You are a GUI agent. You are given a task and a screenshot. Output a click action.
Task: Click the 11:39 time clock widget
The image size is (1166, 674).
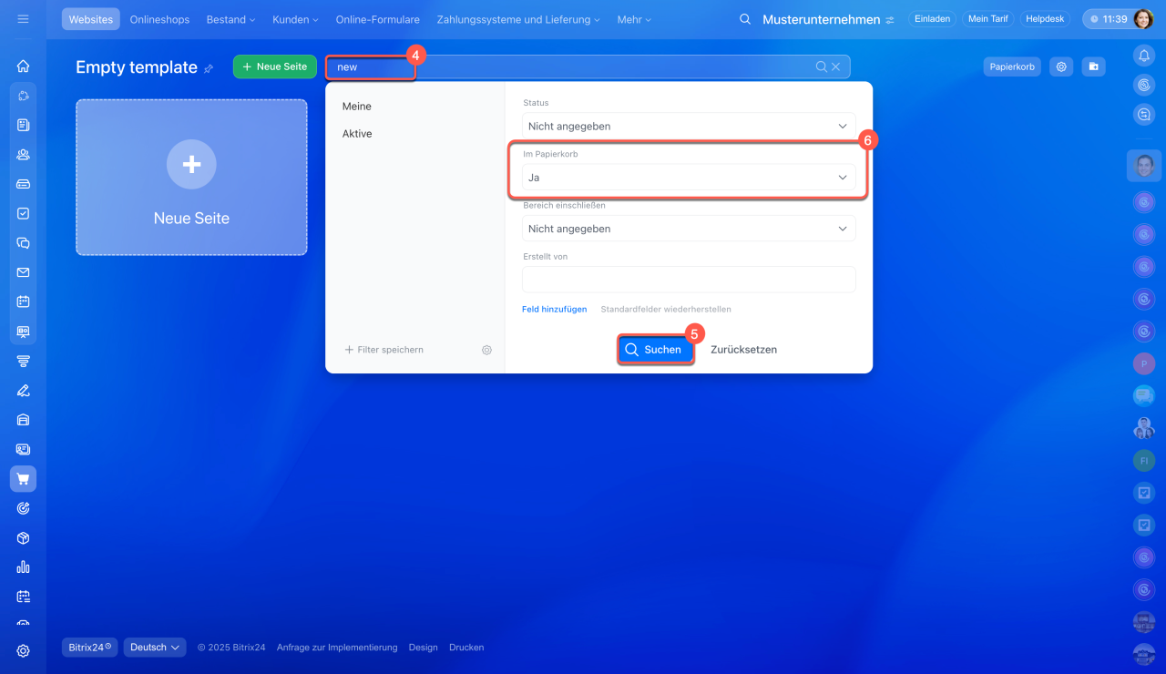(1107, 19)
